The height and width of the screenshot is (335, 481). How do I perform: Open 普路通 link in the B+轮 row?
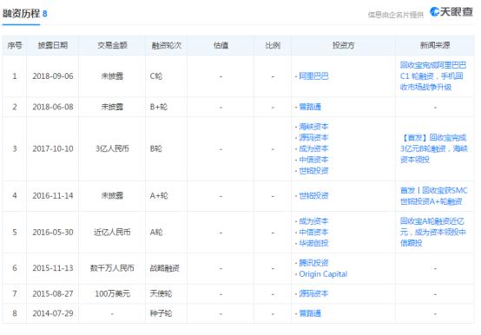coord(310,107)
